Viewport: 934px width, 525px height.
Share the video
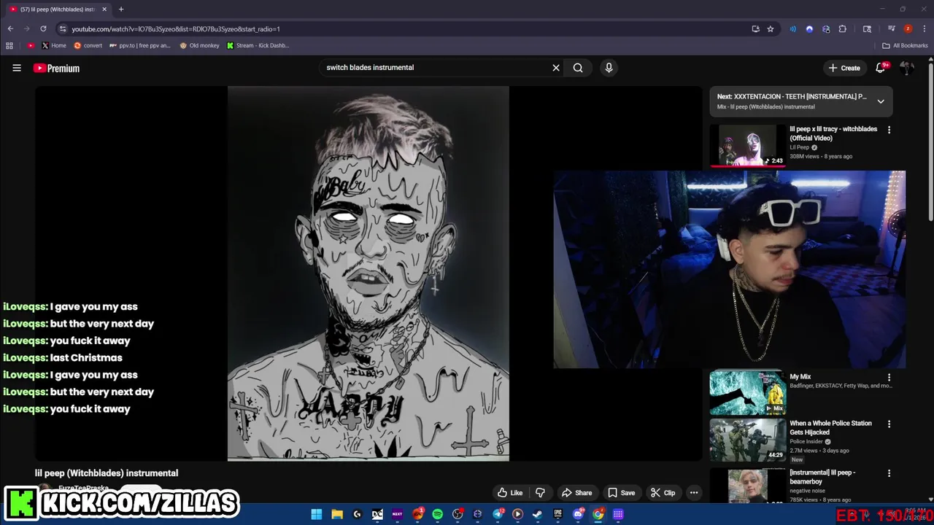[576, 493]
